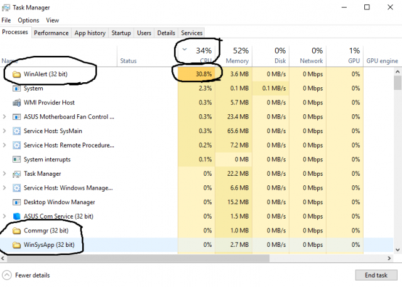This screenshot has width=402, height=287.
Task: Click the Desktop Window Manager icon
Action: tap(16, 202)
